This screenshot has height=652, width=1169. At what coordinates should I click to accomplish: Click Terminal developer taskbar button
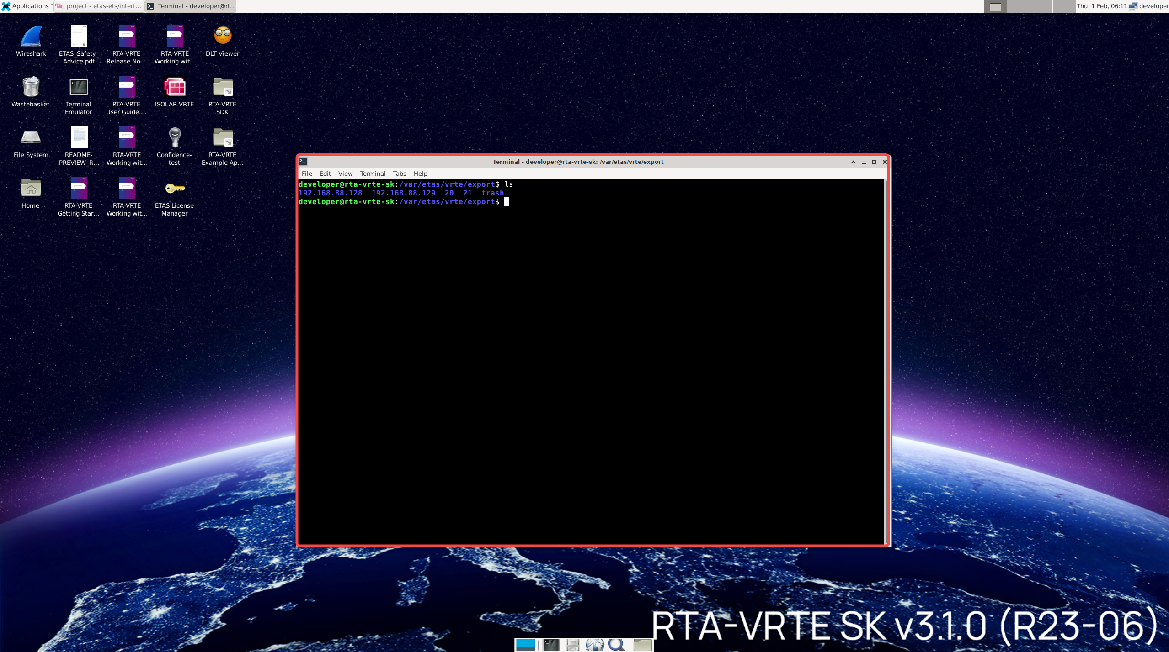coord(192,6)
